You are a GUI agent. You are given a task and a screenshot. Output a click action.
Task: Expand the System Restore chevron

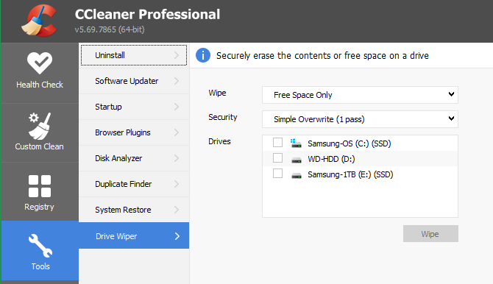[177, 210]
